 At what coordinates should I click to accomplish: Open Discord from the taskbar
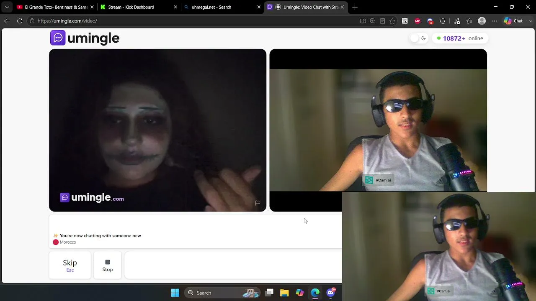click(x=331, y=293)
